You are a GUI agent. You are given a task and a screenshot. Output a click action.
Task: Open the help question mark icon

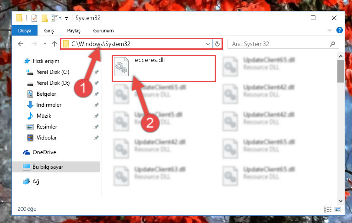(340, 30)
